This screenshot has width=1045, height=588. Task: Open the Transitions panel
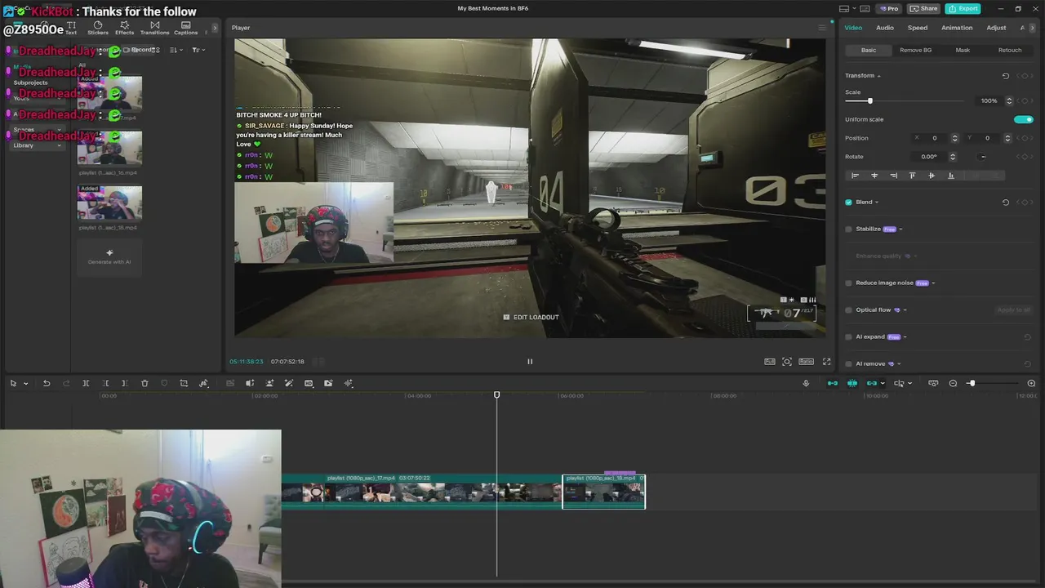coord(154,28)
